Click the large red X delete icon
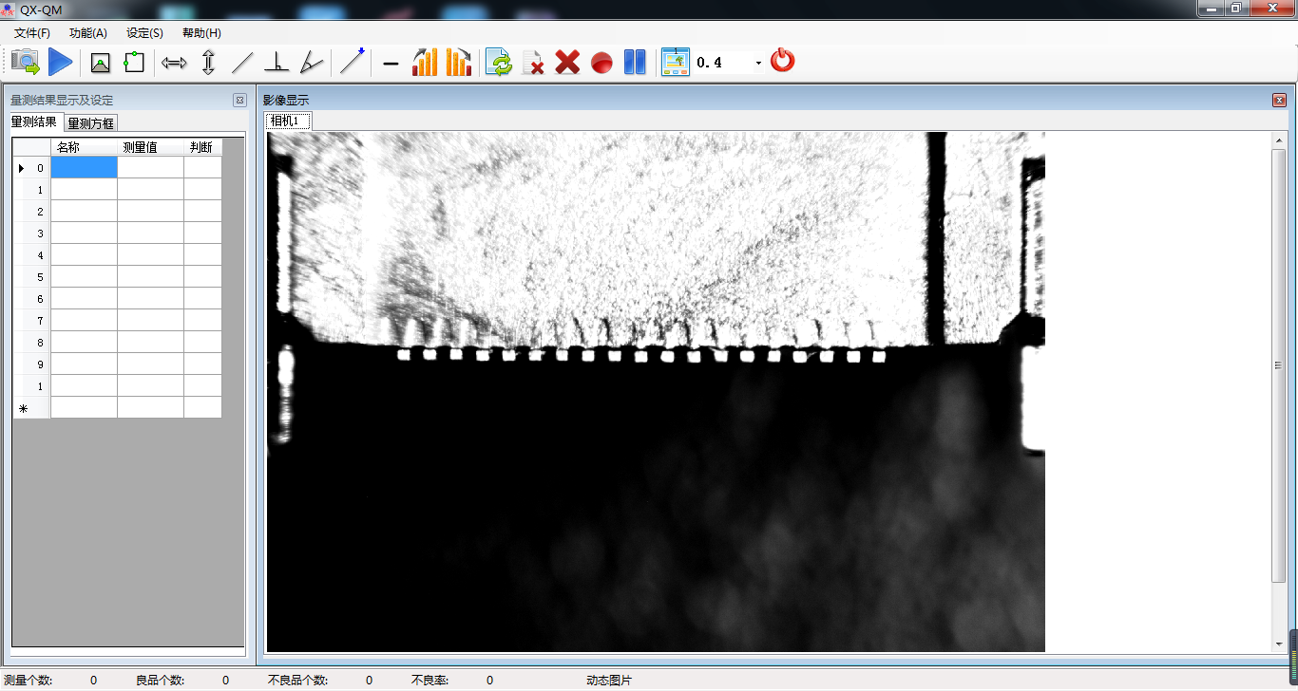 (x=567, y=63)
